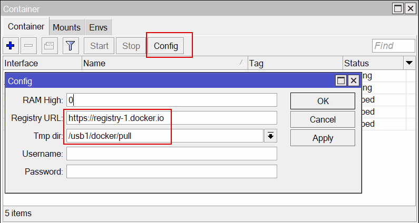Expand the Tmp dir dropdown arrow
419x223 pixels.
pyautogui.click(x=270, y=136)
